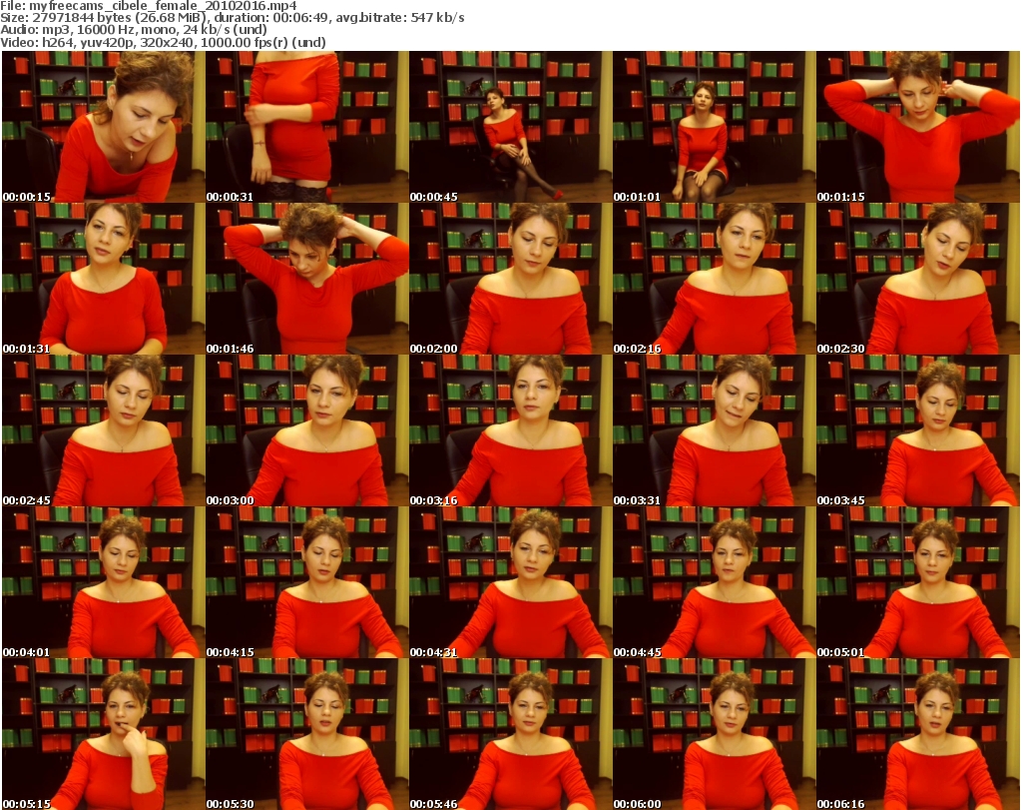Viewport: 1022px width, 810px height.
Task: Click the Video line showing h264 320x240
Action: click(x=163, y=42)
